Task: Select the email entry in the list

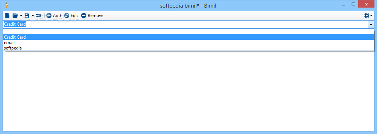Action: (188, 43)
